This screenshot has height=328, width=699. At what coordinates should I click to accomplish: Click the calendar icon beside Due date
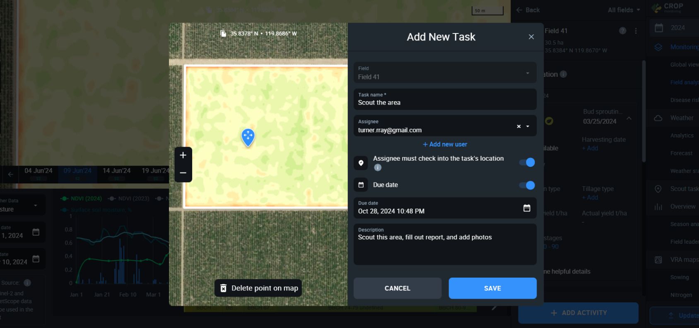361,185
